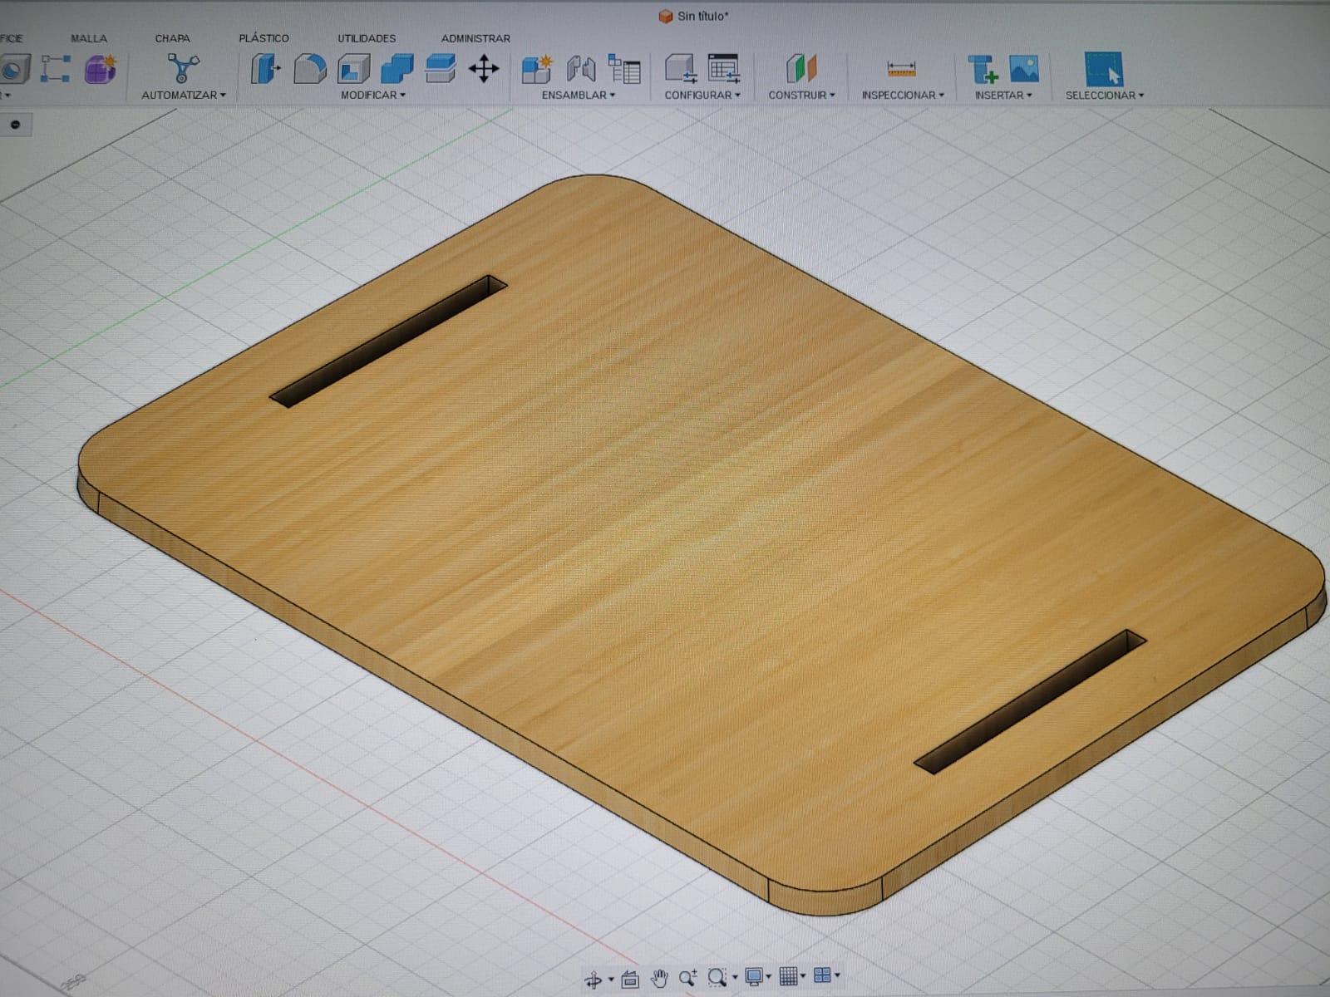Click the Automated Modeling icon
1330x997 pixels.
tap(183, 68)
